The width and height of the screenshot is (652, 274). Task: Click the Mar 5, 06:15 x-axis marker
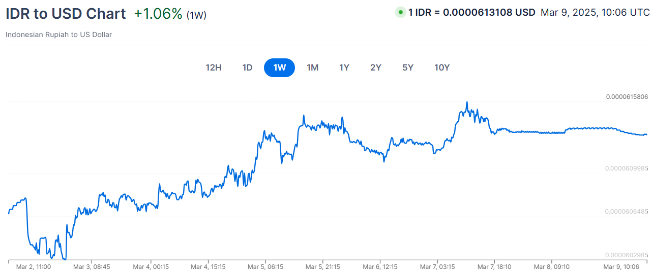265,266
